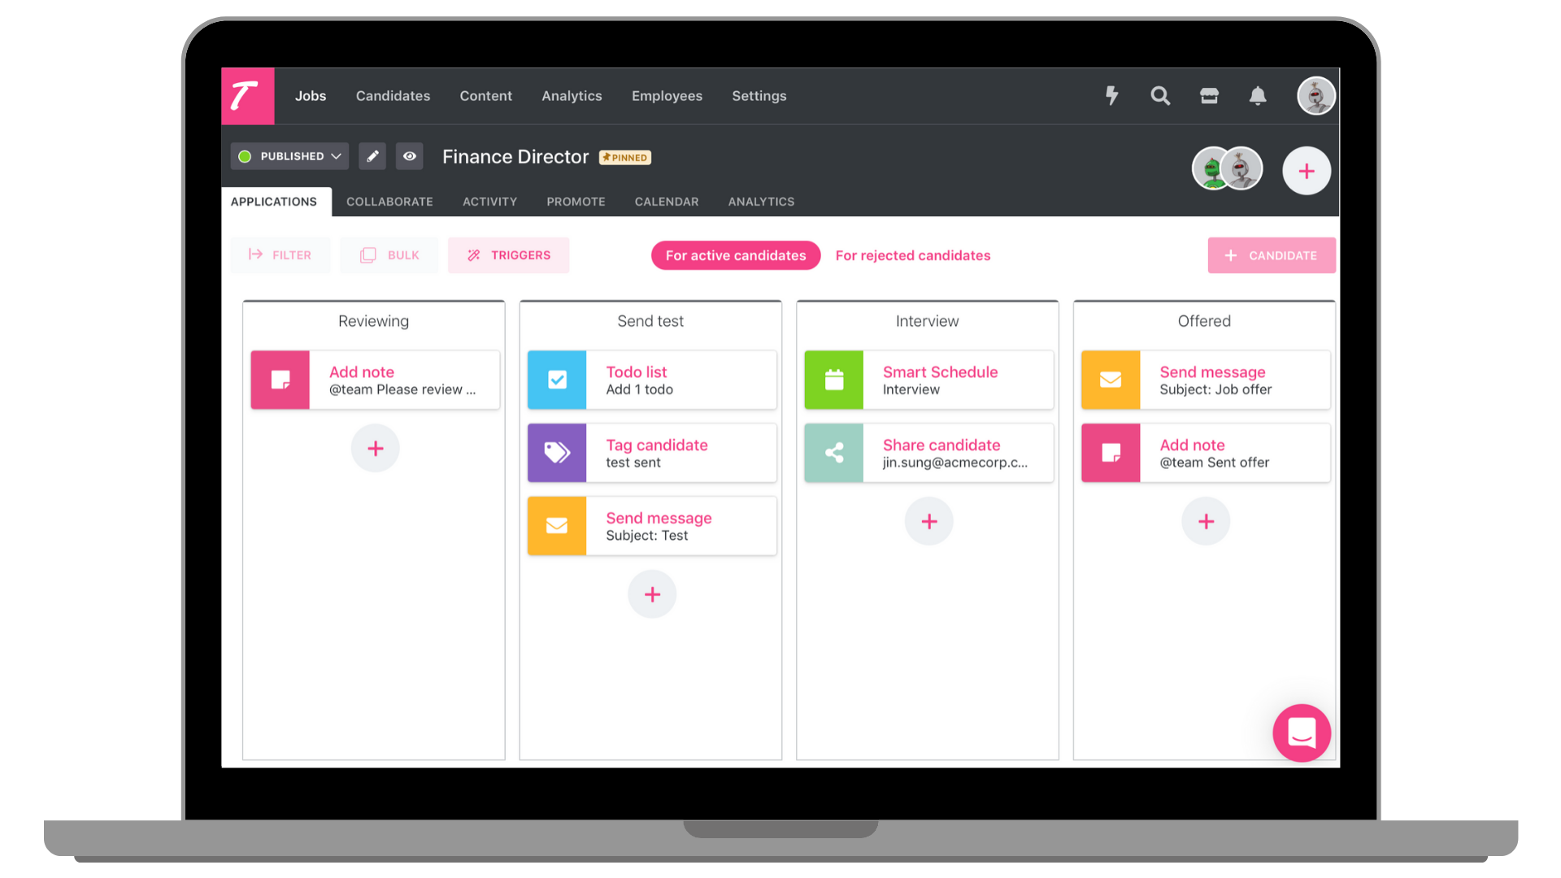Click the lightning bolt quick actions icon

pyautogui.click(x=1111, y=96)
